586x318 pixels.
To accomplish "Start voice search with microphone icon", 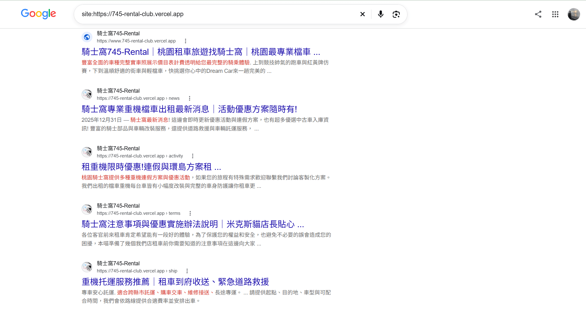I will coord(381,14).
